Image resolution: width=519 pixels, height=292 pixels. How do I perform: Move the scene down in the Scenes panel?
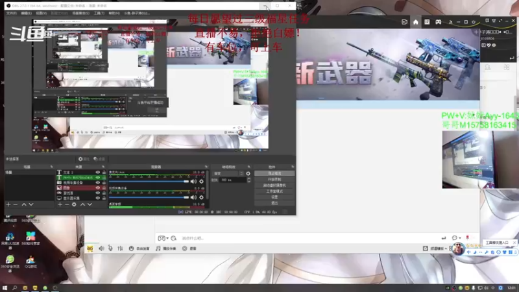[30, 204]
